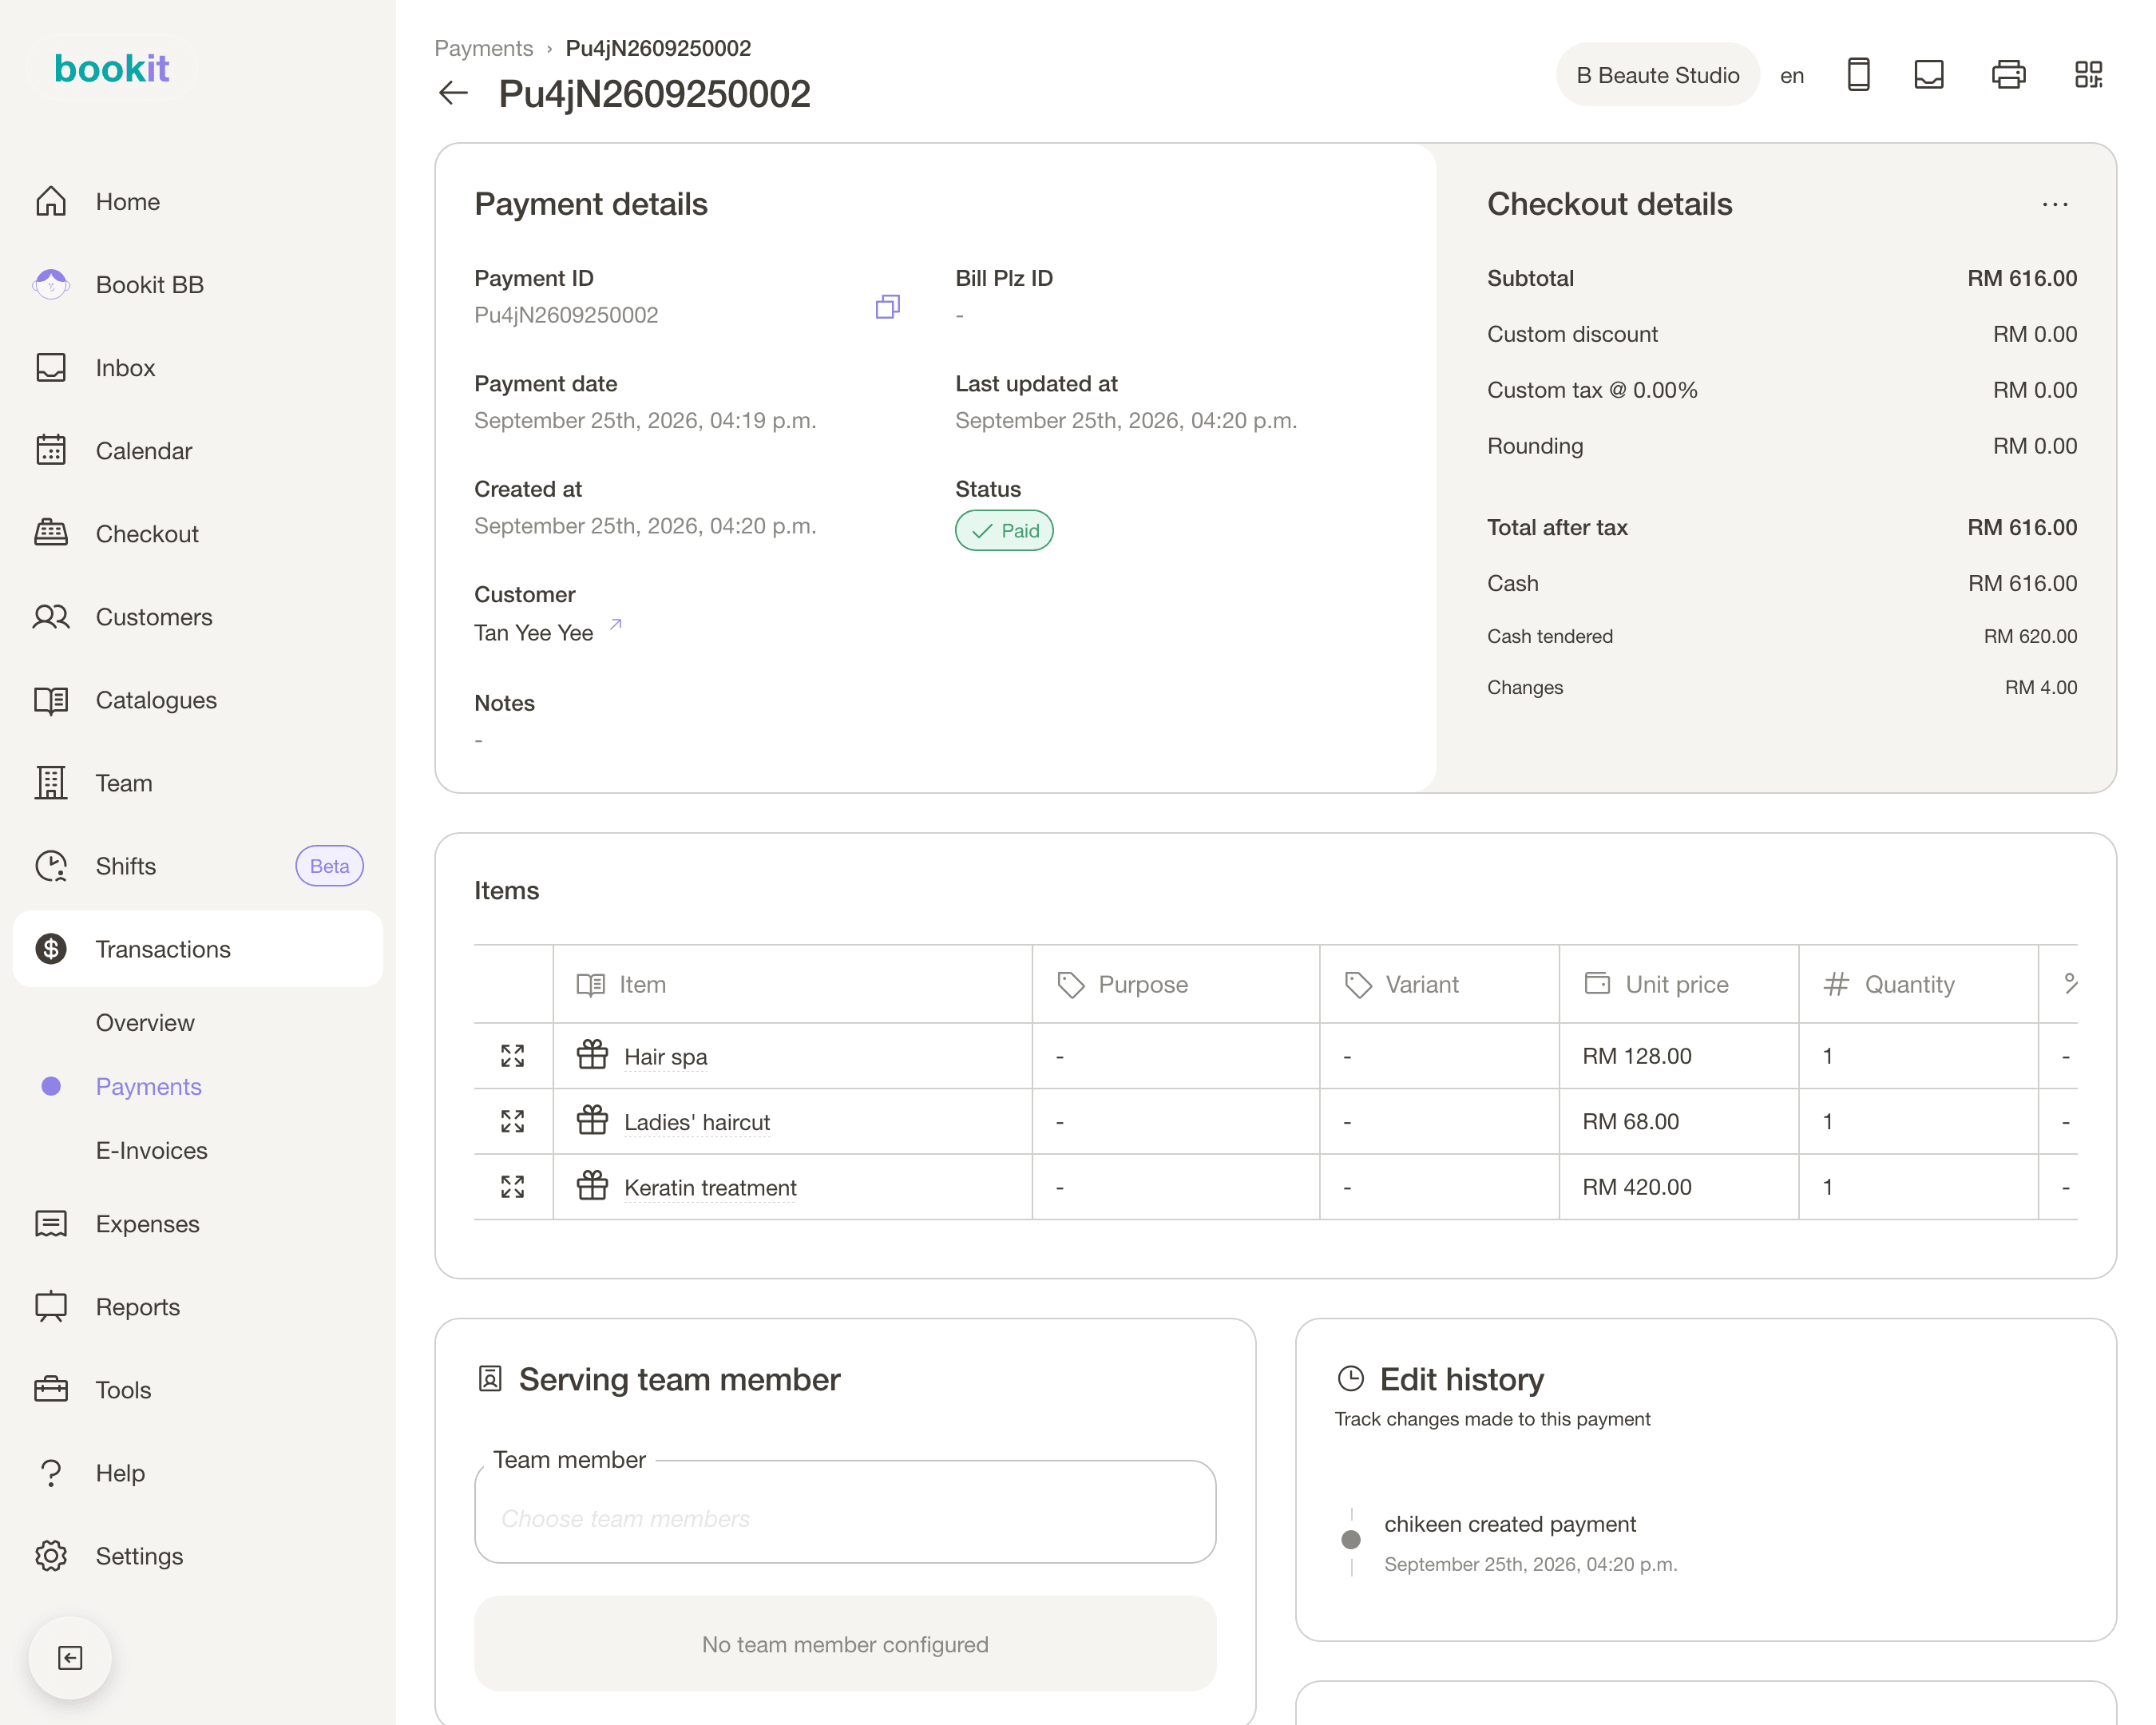
Task: Print the payment receipt
Action: [x=2008, y=75]
